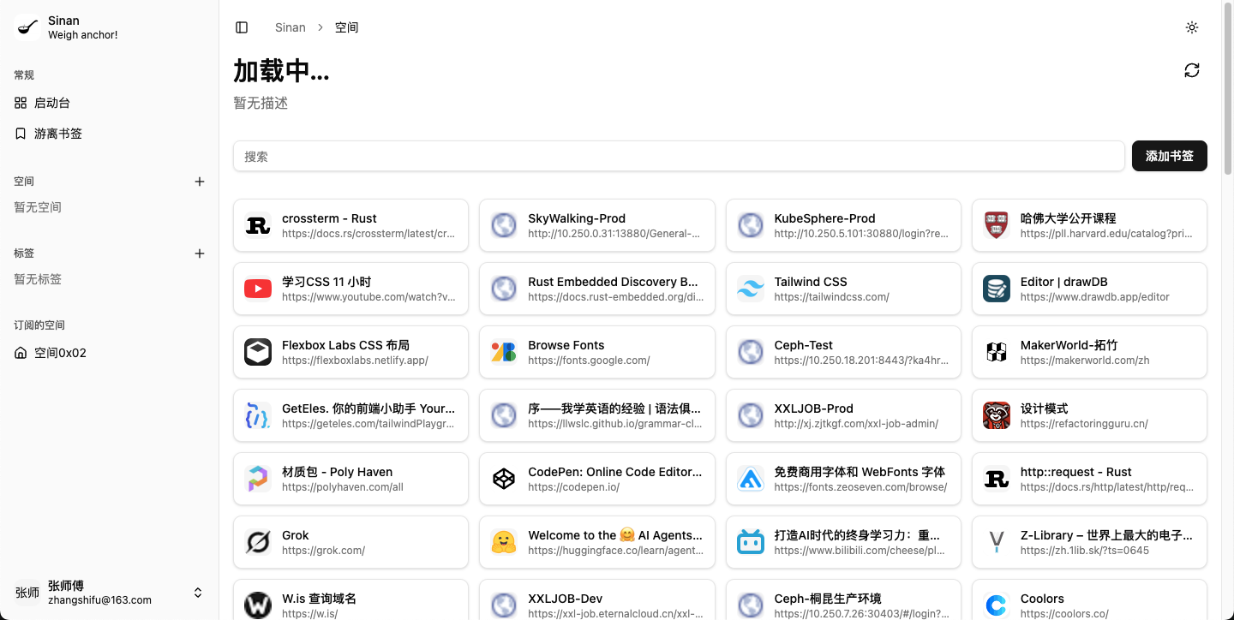Open the XXLJOB-Dev bookmark
The image size is (1234, 620).
[597, 599]
